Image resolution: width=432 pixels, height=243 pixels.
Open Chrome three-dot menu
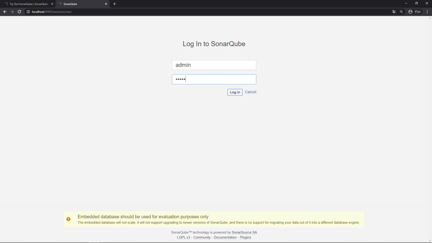point(427,12)
